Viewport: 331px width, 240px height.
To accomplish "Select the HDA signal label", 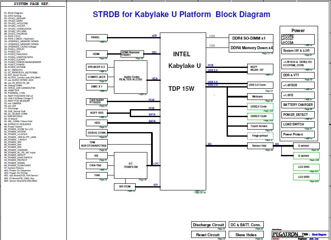I will click(155, 79).
